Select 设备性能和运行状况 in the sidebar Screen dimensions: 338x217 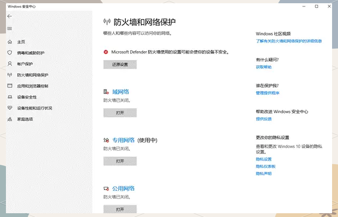35,108
